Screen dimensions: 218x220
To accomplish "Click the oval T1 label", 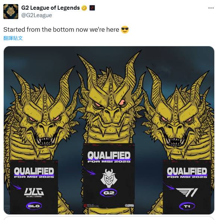I will [187, 206].
